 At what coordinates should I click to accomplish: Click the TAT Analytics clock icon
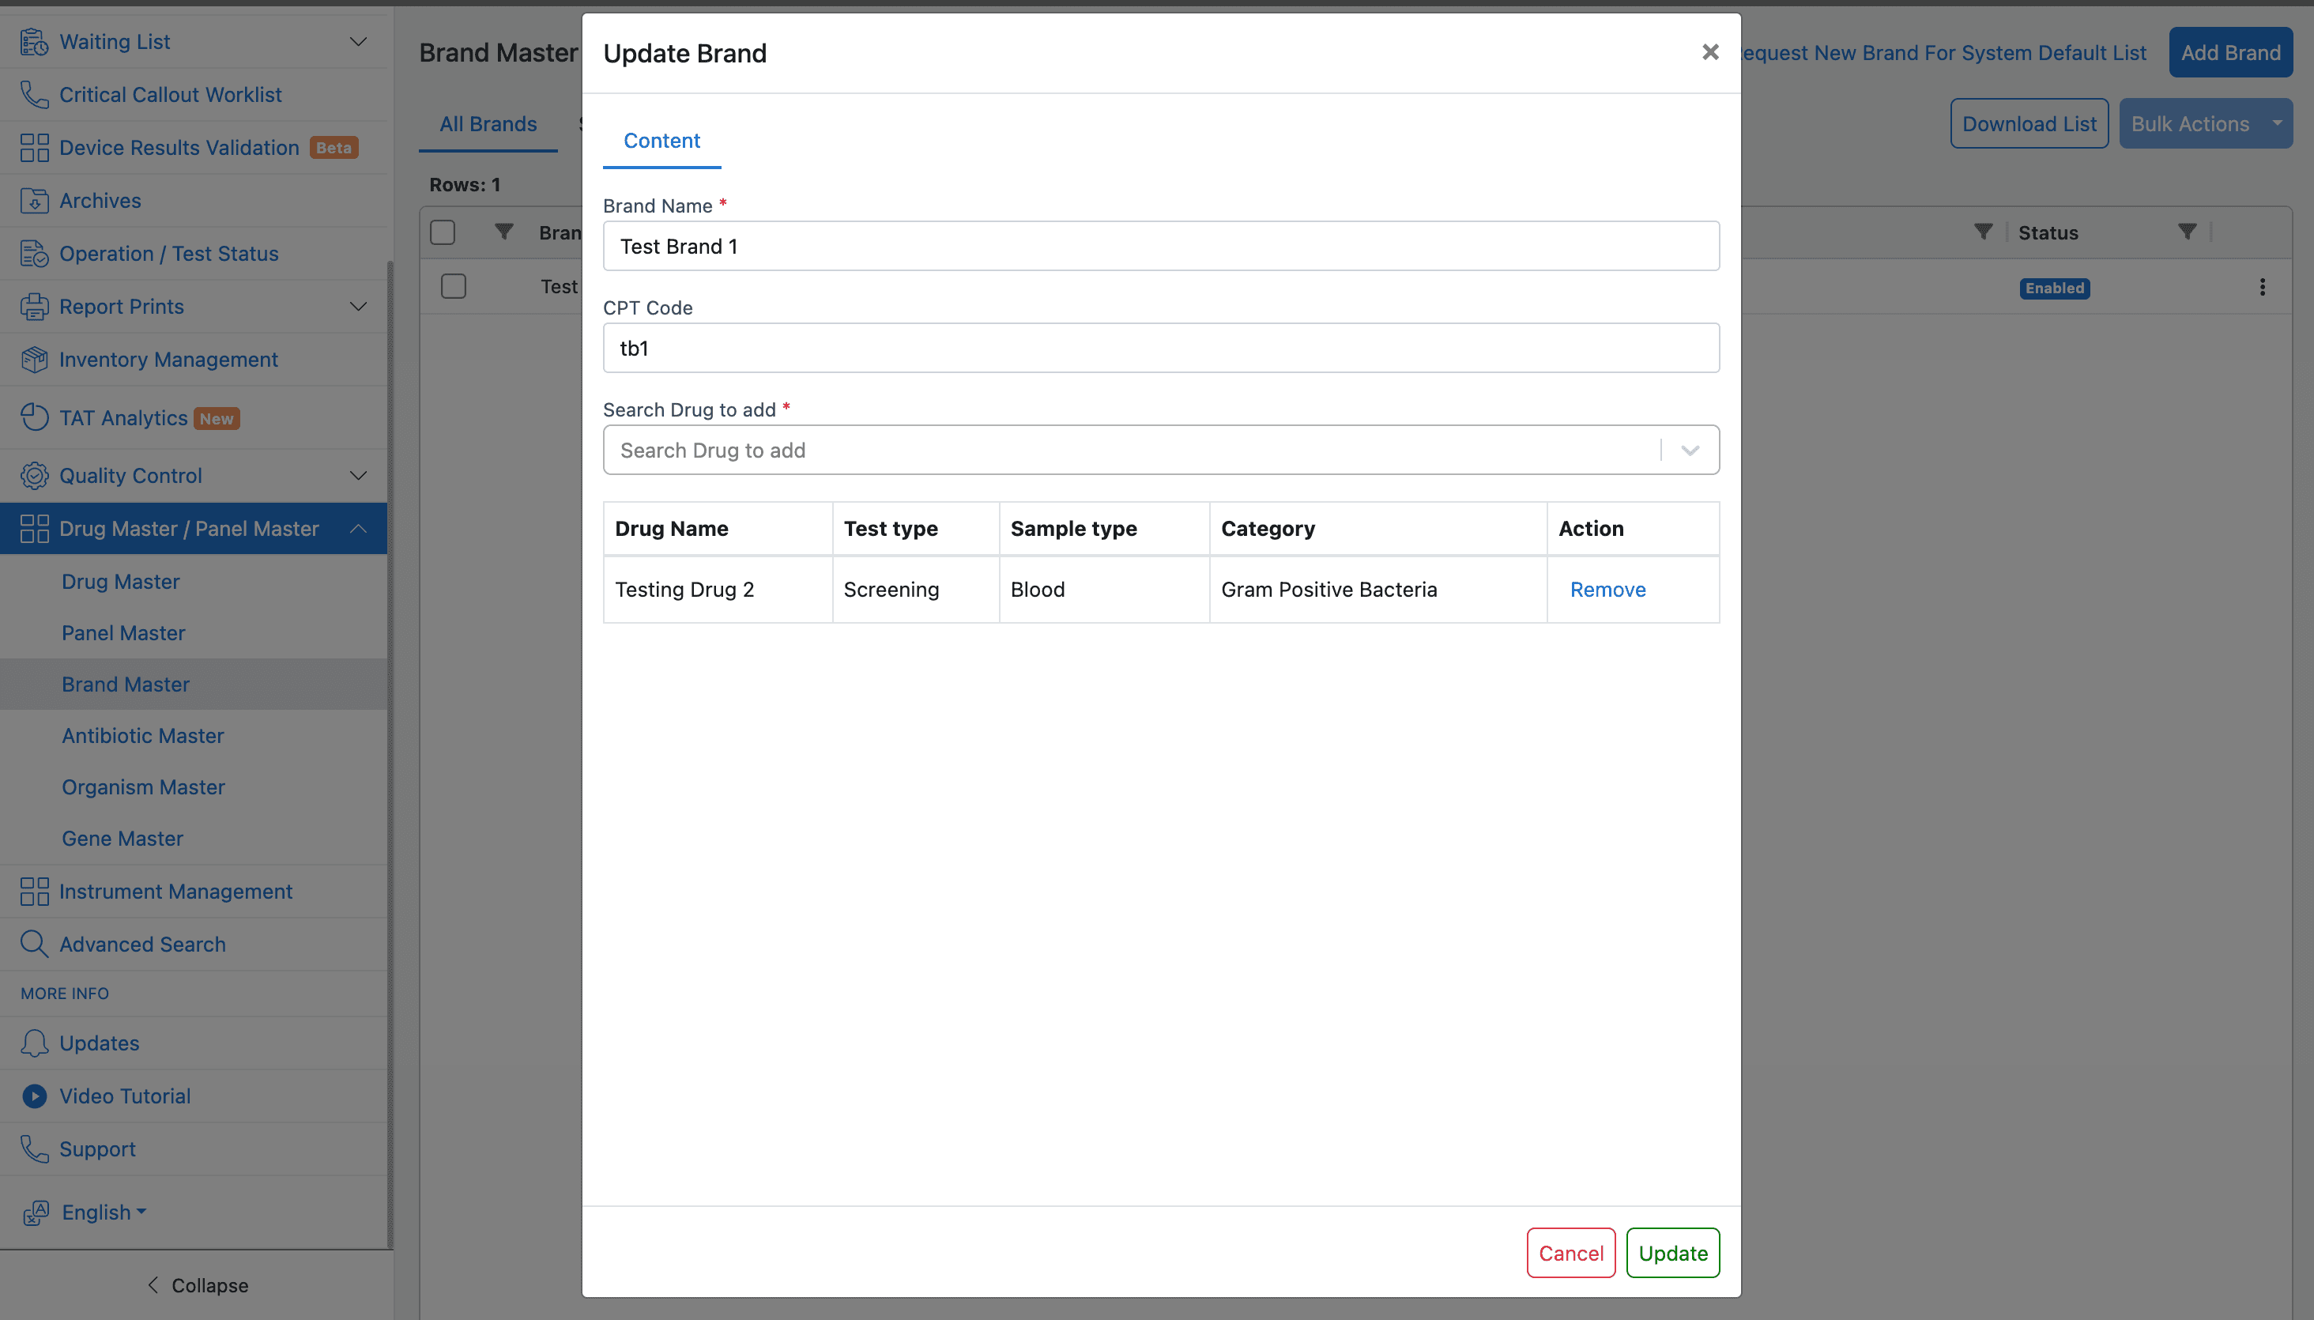(35, 417)
